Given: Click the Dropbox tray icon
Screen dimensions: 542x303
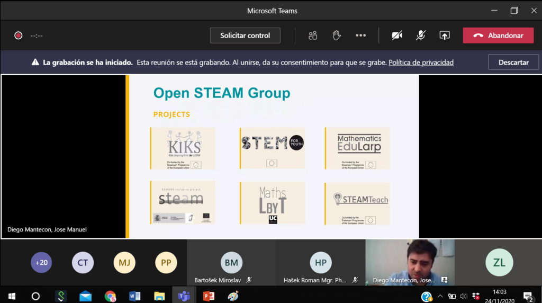Looking at the screenshot, I should (x=476, y=296).
